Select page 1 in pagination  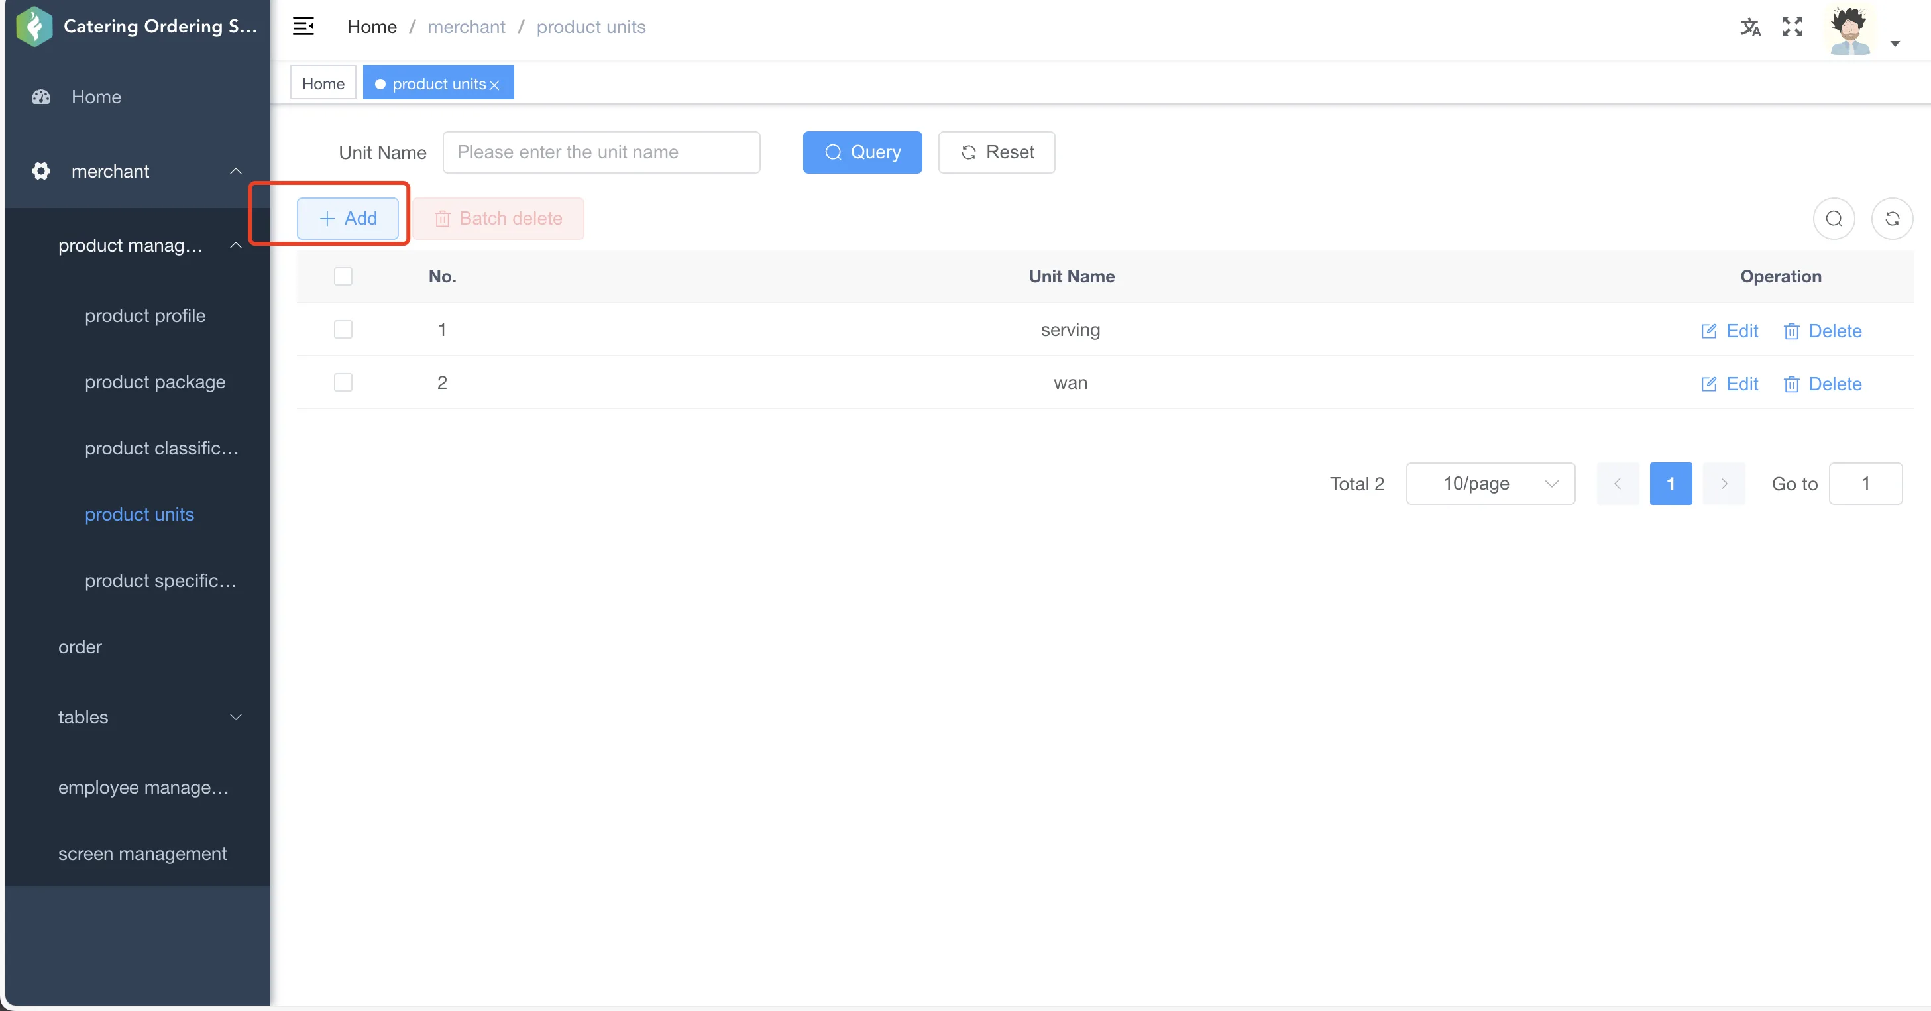click(x=1670, y=484)
